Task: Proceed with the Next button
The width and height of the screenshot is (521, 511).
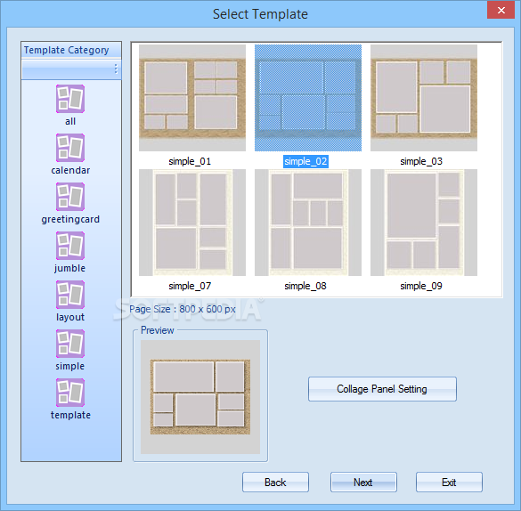Action: (363, 483)
